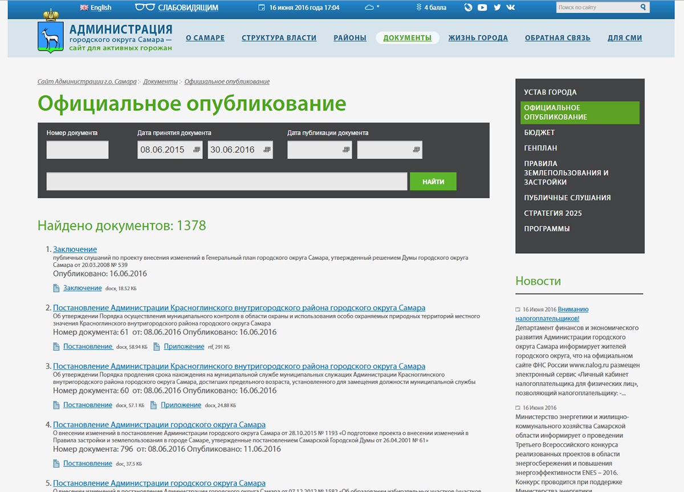The height and width of the screenshot is (492, 684).
Task: Open the ДОКУМЕНТЫ menu item
Action: [408, 38]
